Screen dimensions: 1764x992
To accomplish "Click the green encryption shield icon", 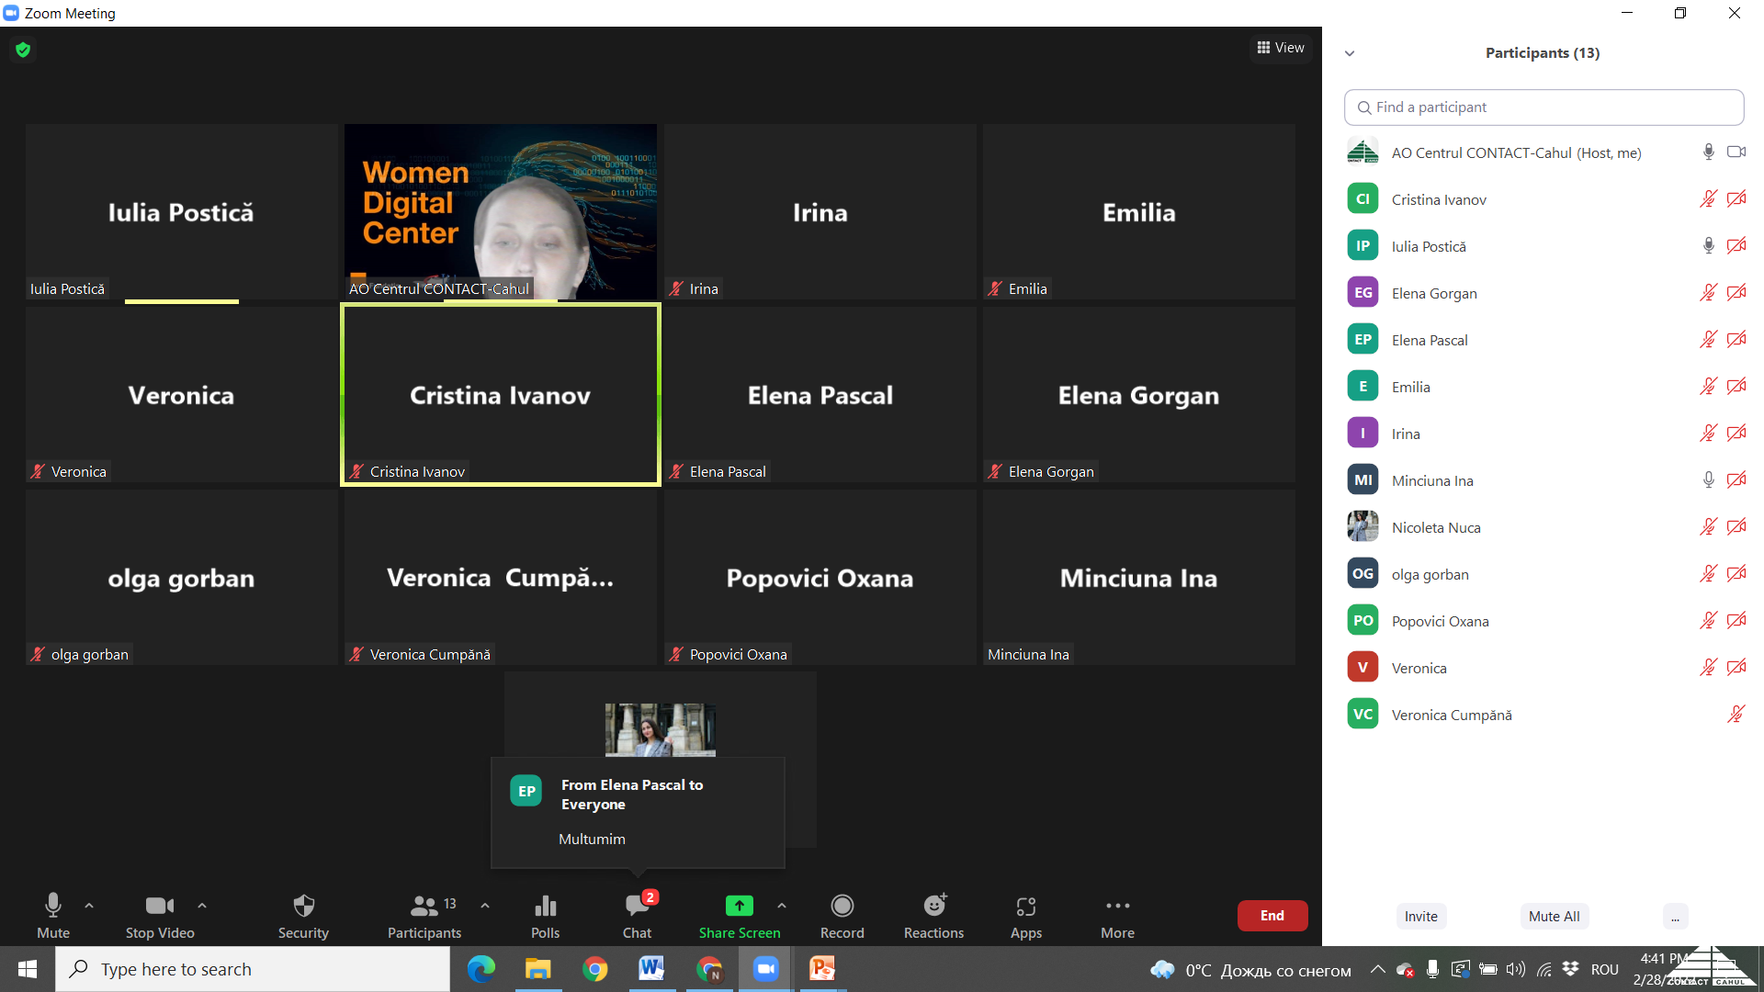I will coord(23,50).
